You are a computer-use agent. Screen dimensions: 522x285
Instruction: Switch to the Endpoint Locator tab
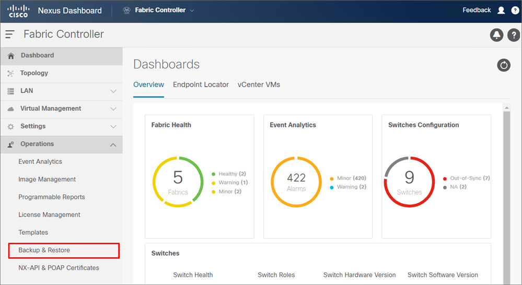pyautogui.click(x=201, y=85)
